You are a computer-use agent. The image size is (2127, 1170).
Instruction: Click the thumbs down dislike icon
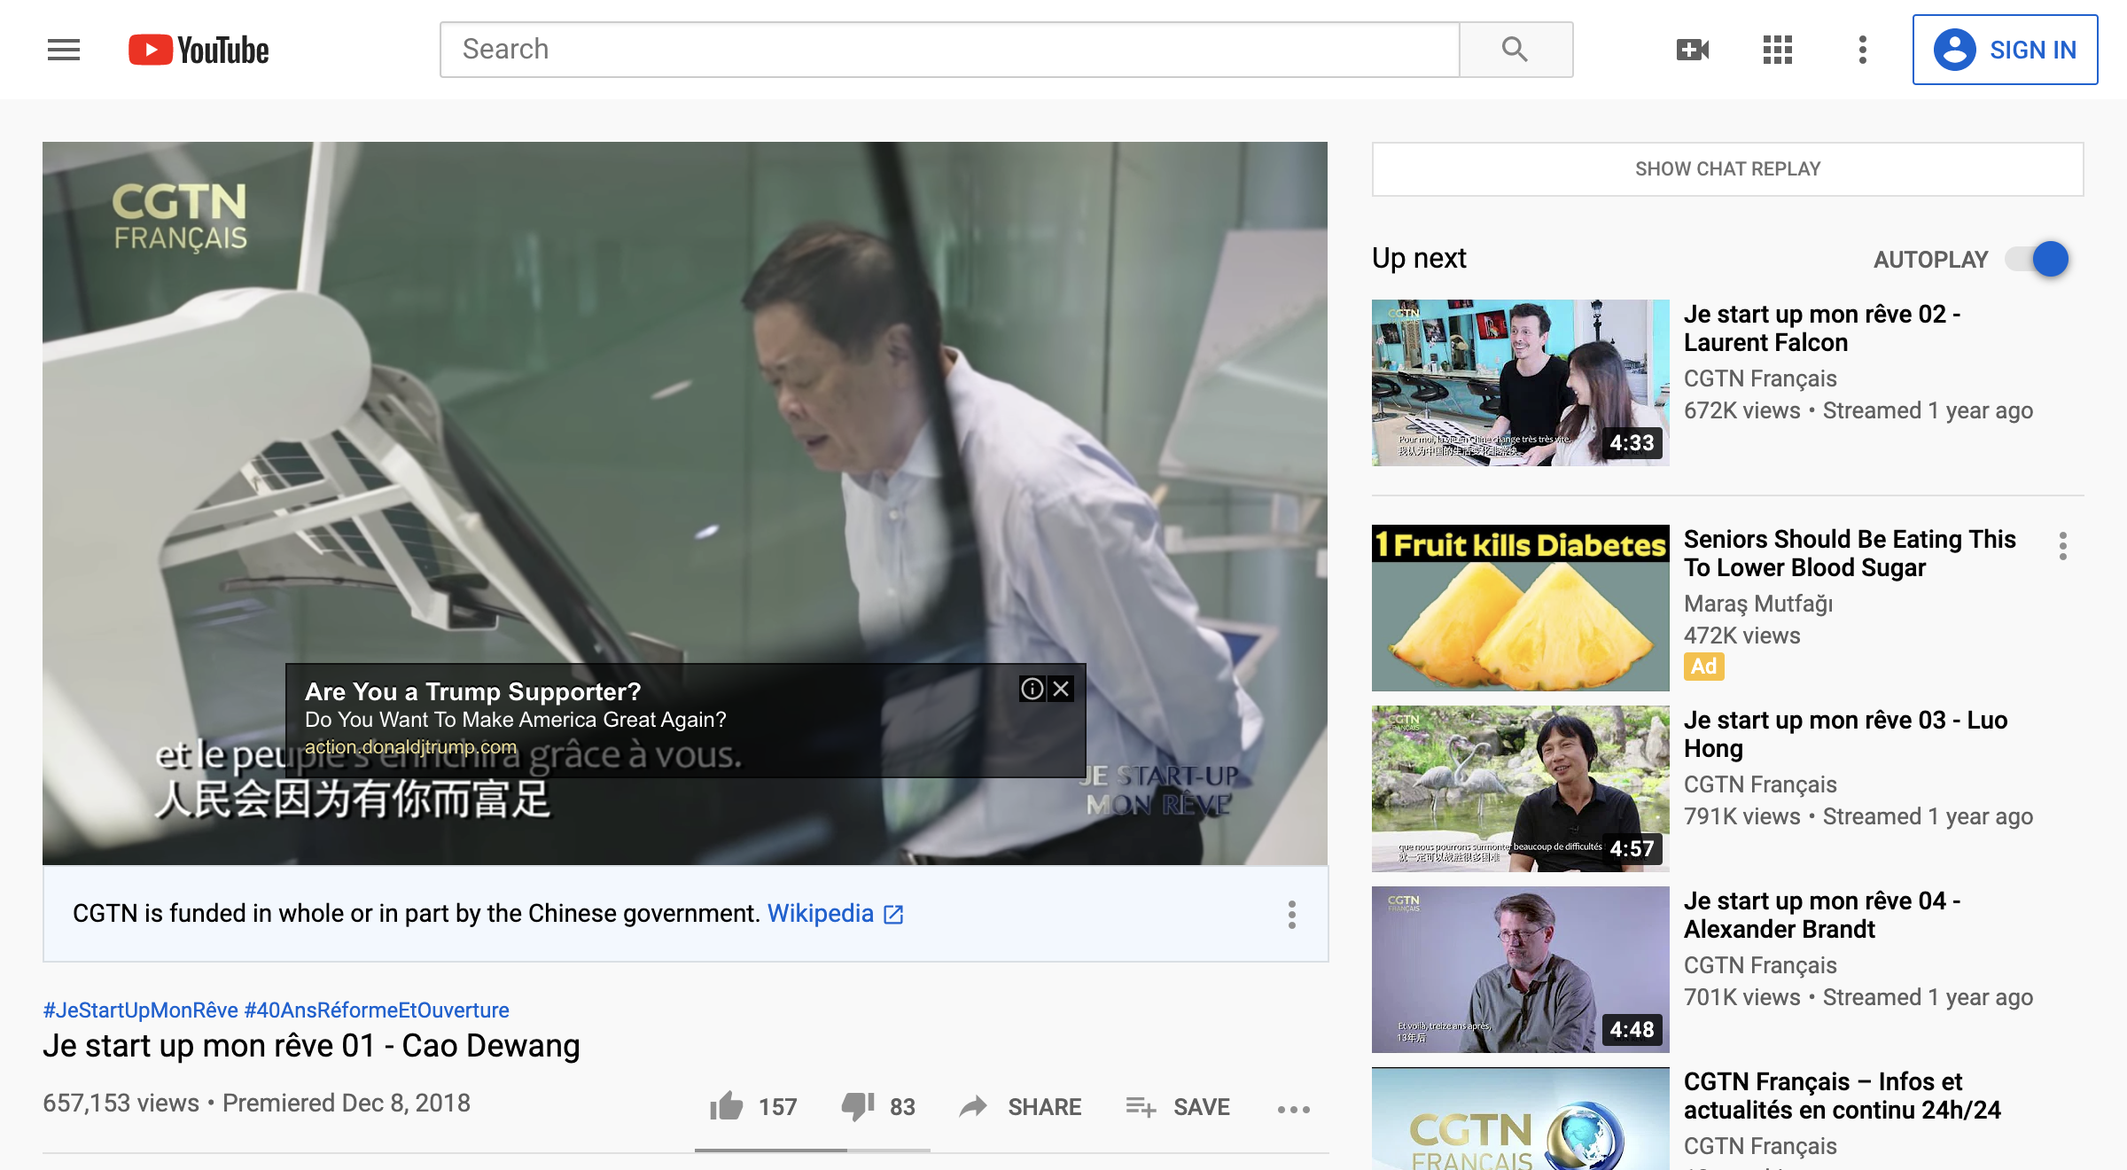858,1106
